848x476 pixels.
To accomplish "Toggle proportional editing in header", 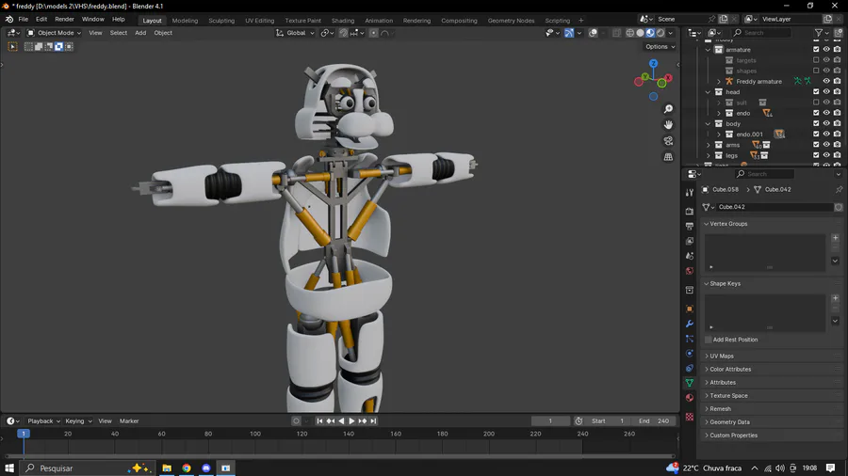I will pyautogui.click(x=374, y=33).
